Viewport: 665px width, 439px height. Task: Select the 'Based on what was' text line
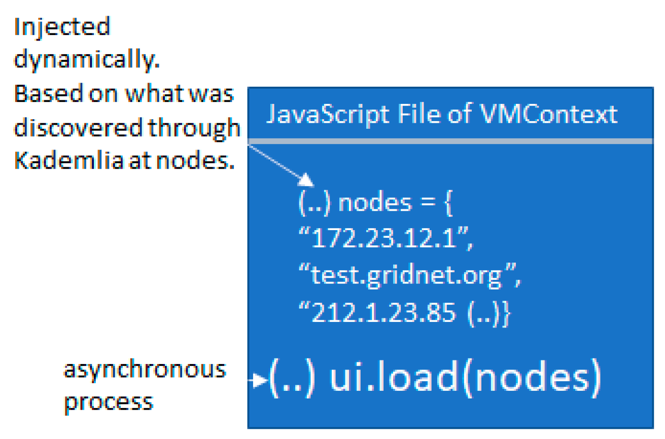(124, 94)
